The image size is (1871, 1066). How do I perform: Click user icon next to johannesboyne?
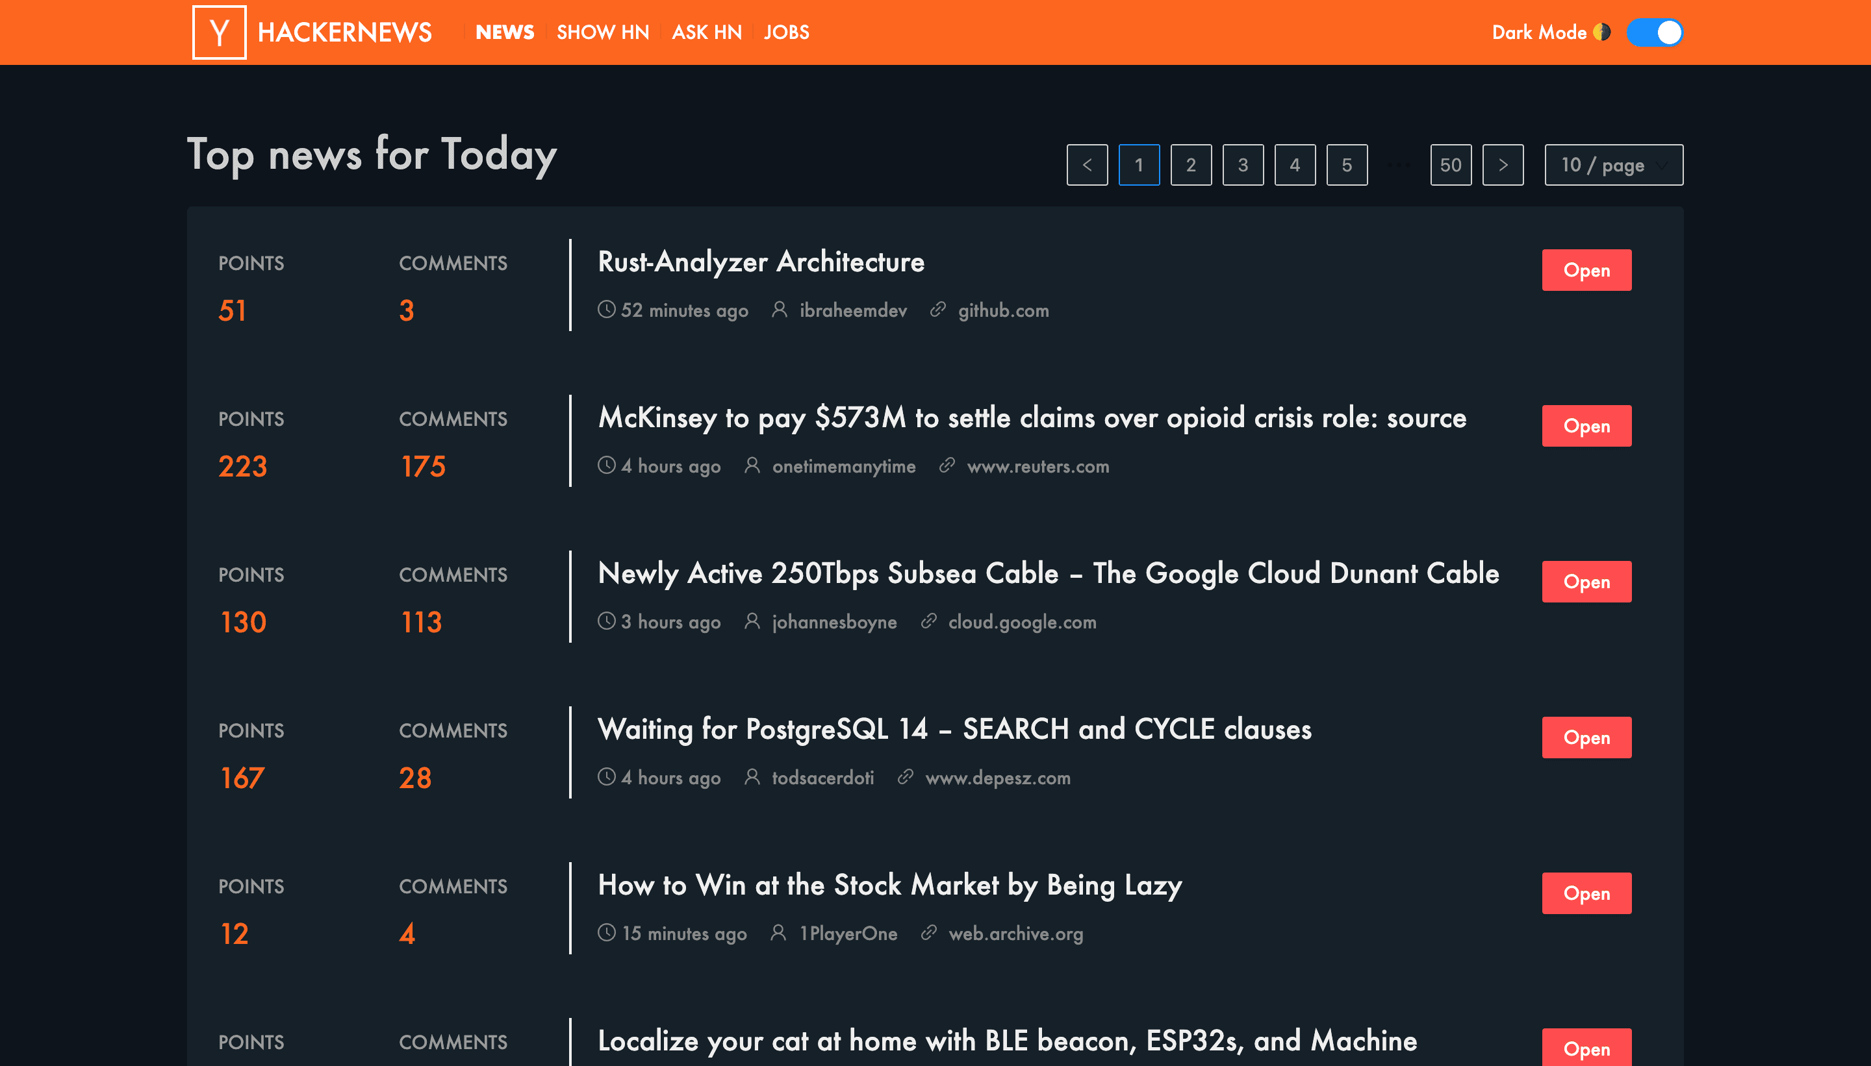(752, 621)
